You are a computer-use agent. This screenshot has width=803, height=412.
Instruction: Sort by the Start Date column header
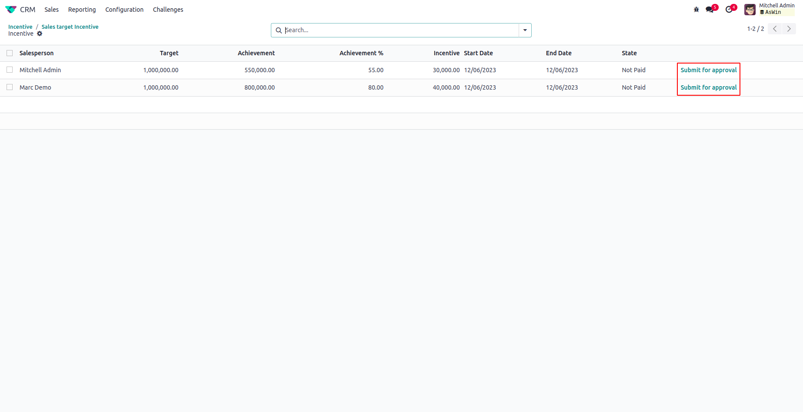478,53
